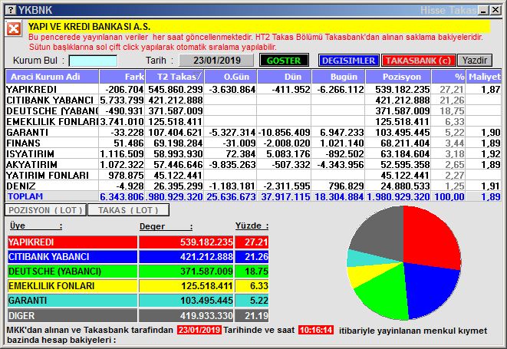Click the yellow pie chart slice
The width and height of the screenshot is (507, 349).
point(365,273)
